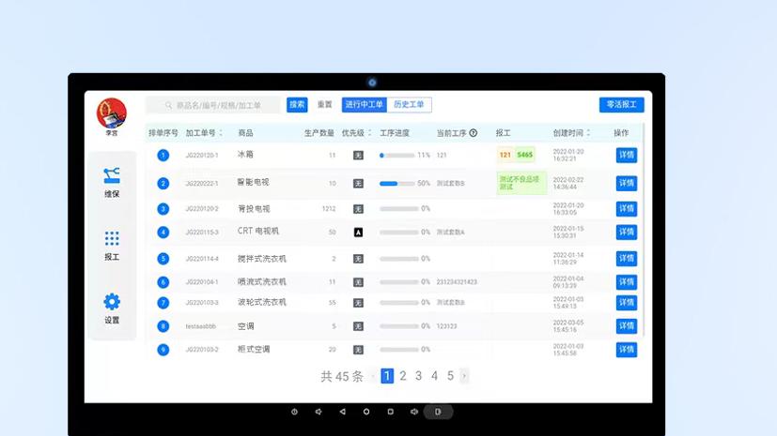The width and height of the screenshot is (777, 436).
Task: Click the 搜索 search button
Action: click(x=297, y=105)
